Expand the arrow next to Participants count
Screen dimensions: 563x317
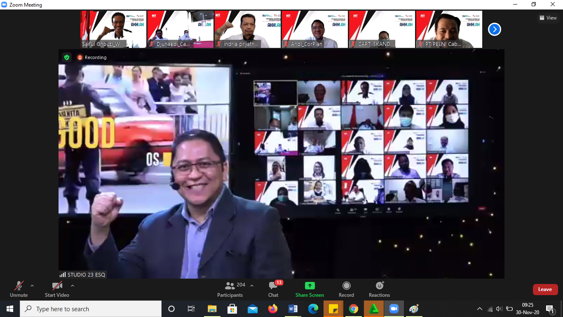click(x=252, y=285)
